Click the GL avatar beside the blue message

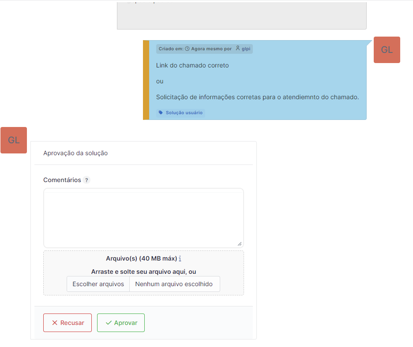tap(387, 50)
